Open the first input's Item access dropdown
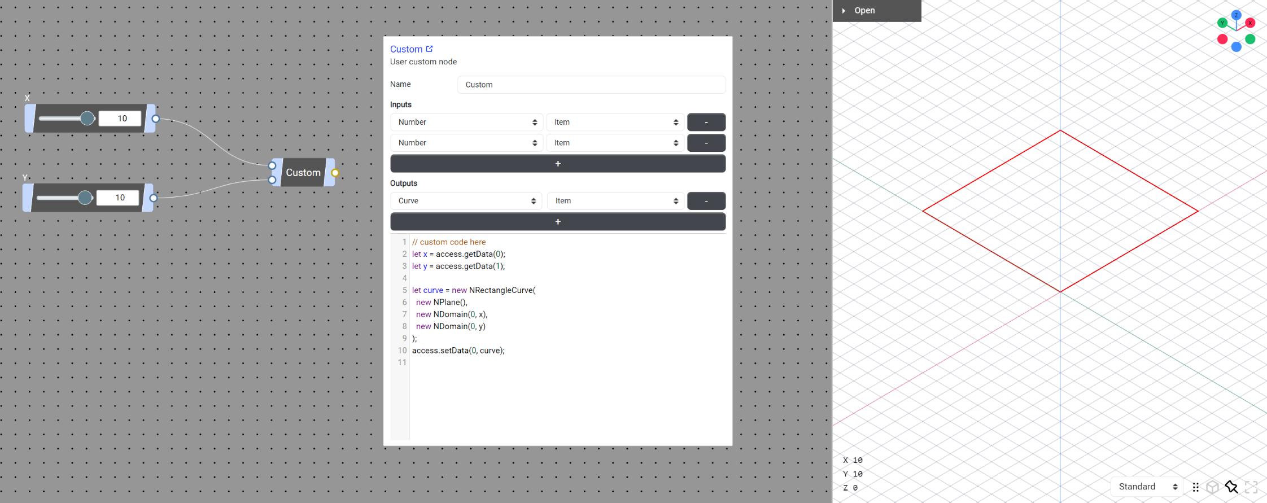 tap(615, 122)
